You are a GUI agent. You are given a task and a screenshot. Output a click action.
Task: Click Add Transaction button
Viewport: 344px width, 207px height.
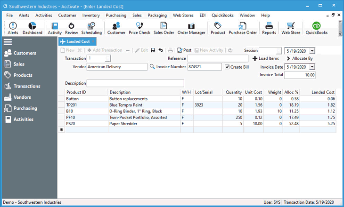[105, 50]
